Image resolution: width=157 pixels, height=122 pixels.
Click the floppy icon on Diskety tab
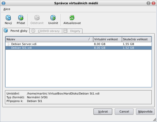coord(65,31)
